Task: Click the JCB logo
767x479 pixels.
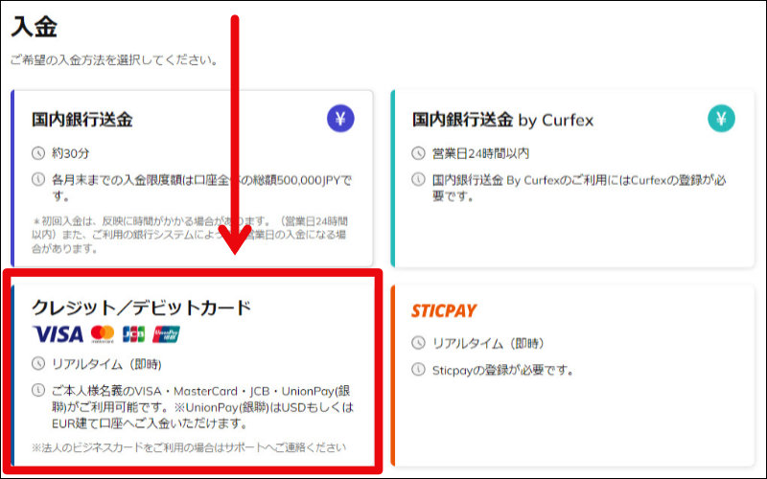Action: point(133,333)
